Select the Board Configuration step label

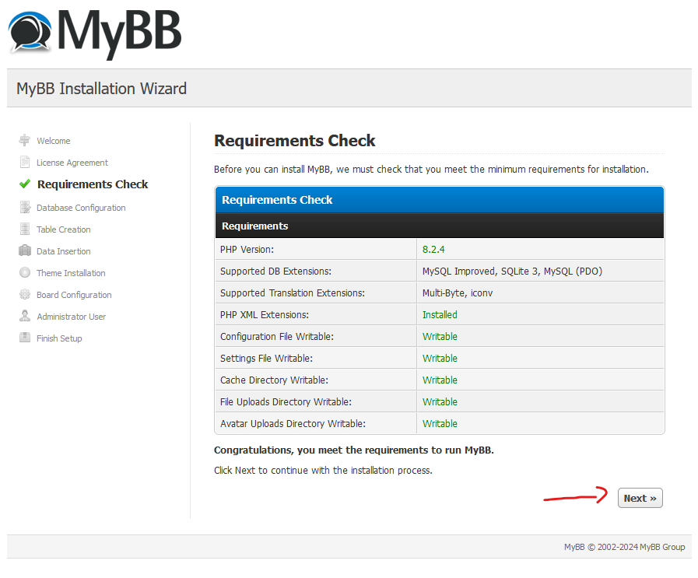coord(74,295)
